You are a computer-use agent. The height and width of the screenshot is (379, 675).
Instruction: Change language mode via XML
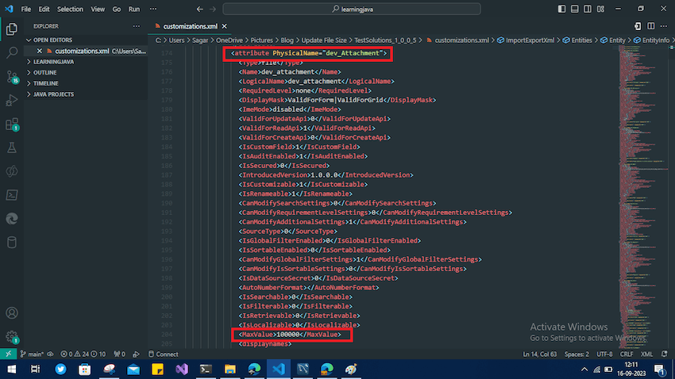click(646, 354)
